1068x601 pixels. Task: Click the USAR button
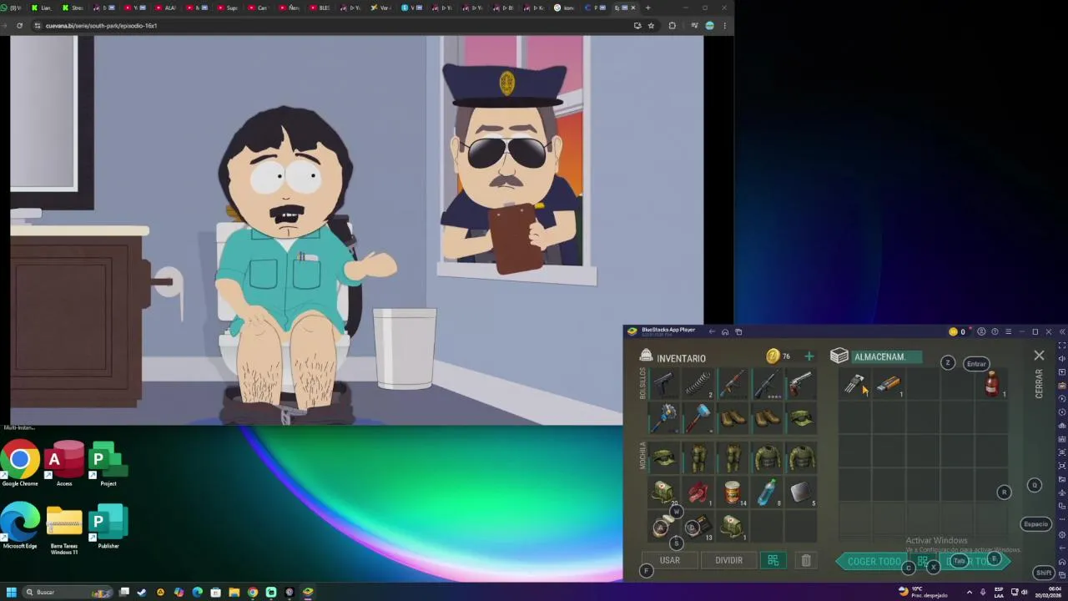click(x=670, y=561)
